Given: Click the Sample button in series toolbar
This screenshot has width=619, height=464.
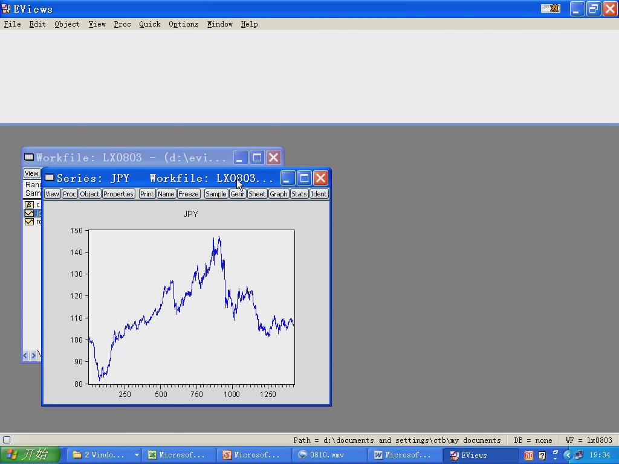Looking at the screenshot, I should tap(216, 194).
